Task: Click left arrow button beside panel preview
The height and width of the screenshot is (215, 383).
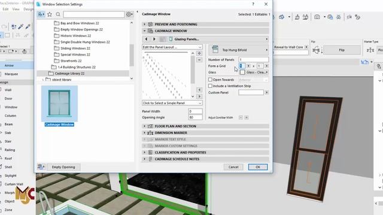Action: coord(199,90)
